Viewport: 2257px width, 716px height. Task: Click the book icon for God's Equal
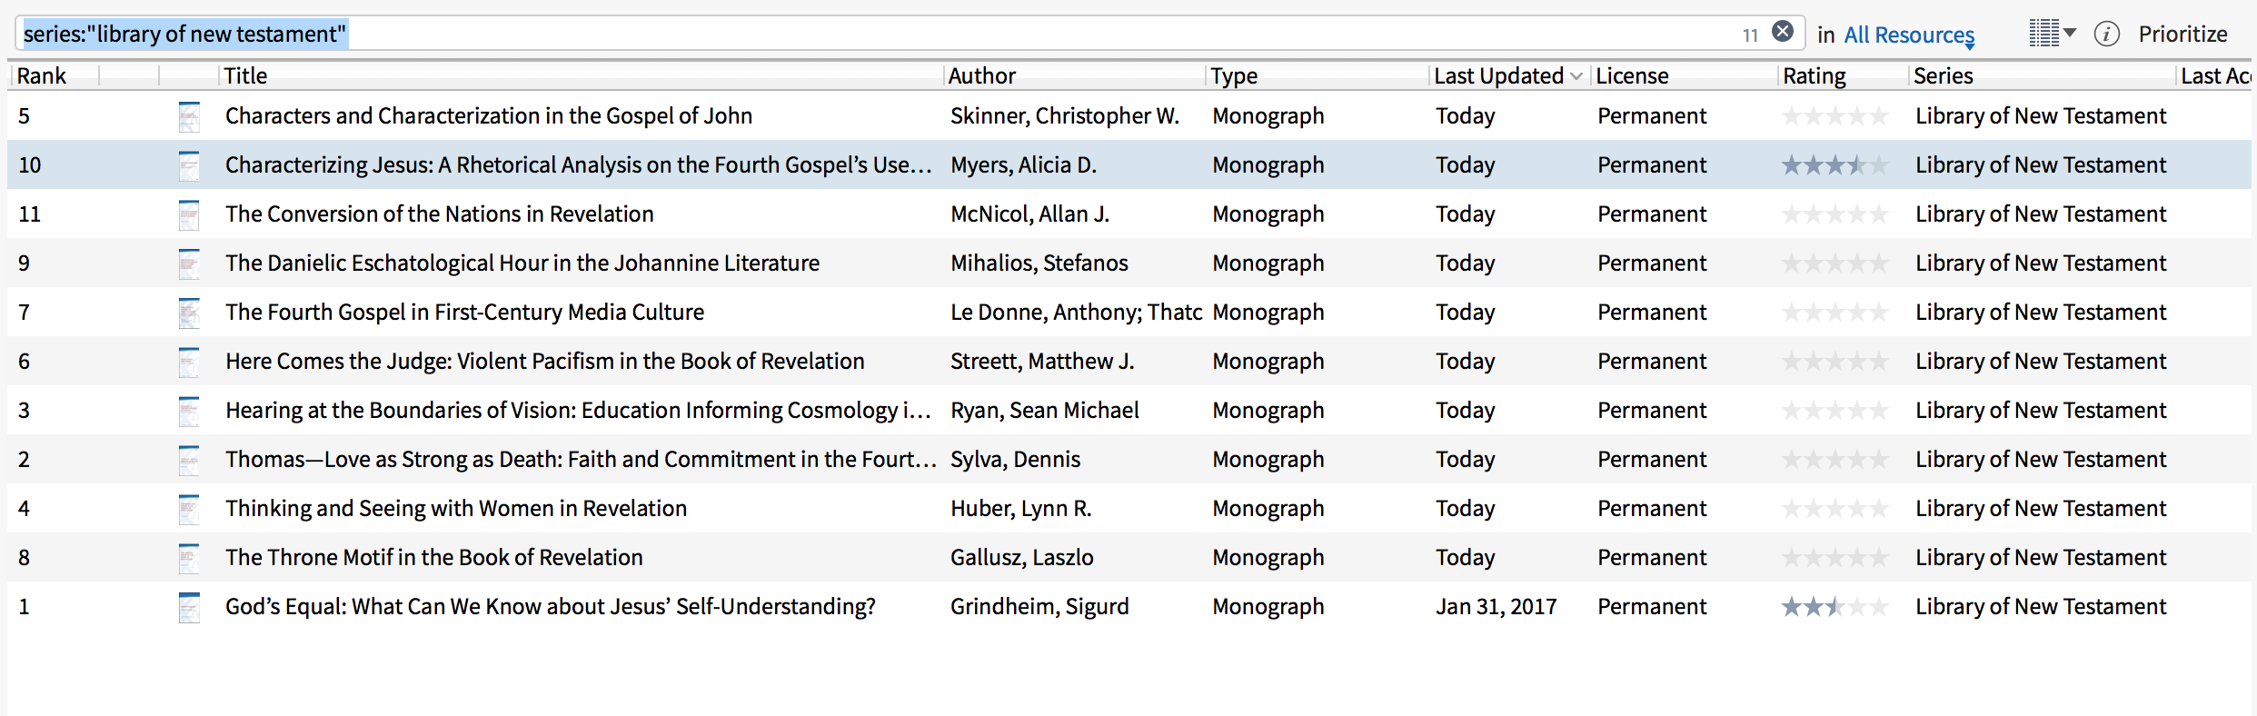pyautogui.click(x=189, y=607)
